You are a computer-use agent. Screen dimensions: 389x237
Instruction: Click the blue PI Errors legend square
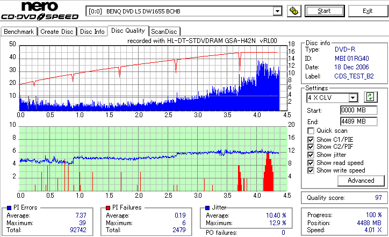(x=9, y=208)
